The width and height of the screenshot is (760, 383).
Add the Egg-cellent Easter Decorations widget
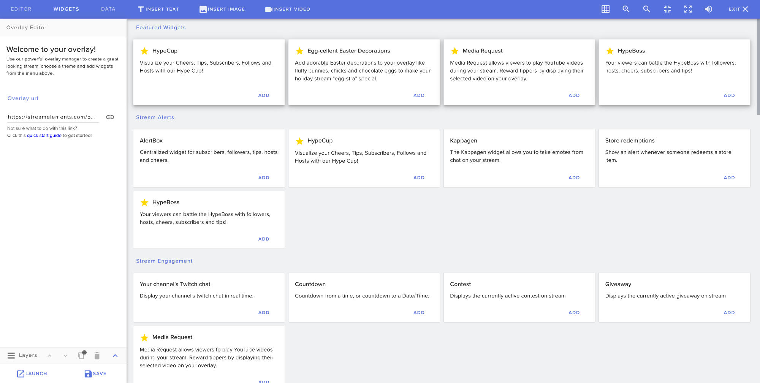[419, 95]
